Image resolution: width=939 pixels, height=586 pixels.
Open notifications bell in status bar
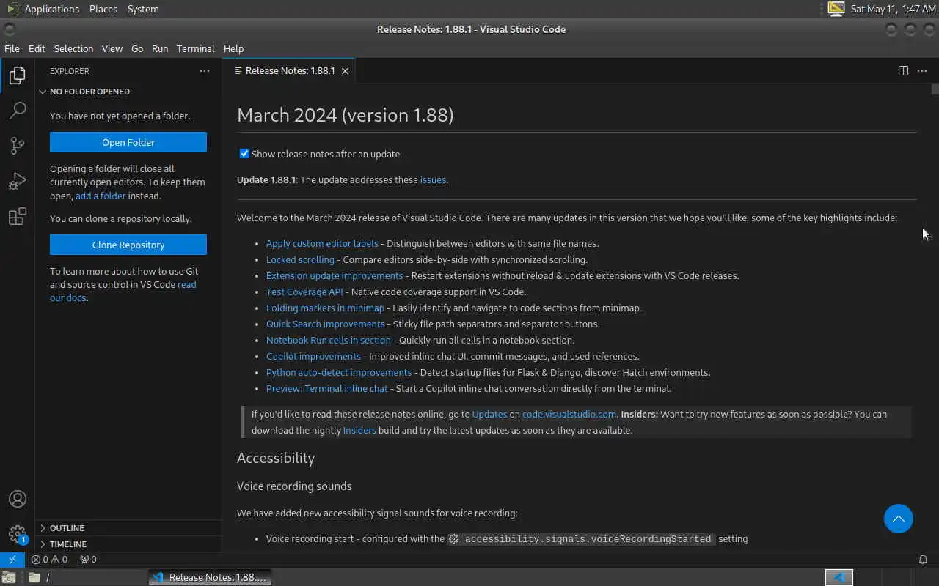coord(923,559)
